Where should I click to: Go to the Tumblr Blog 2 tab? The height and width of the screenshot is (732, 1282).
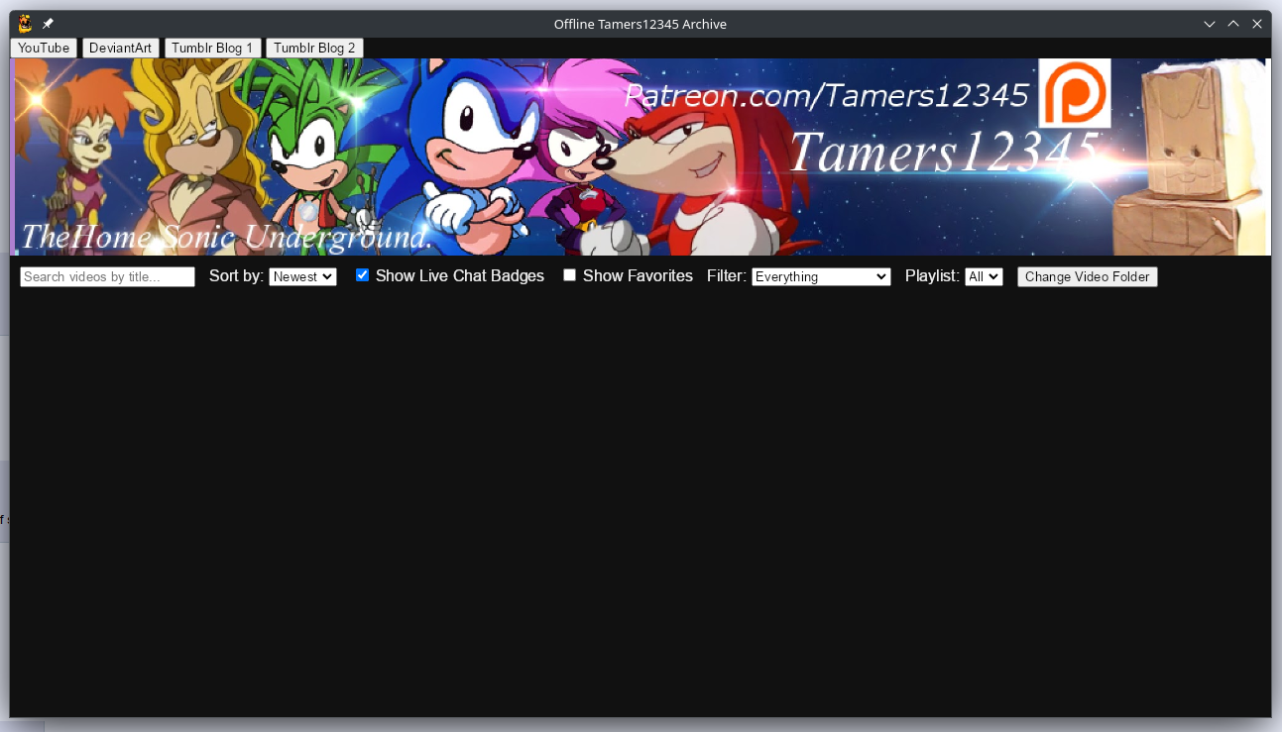[x=314, y=48]
